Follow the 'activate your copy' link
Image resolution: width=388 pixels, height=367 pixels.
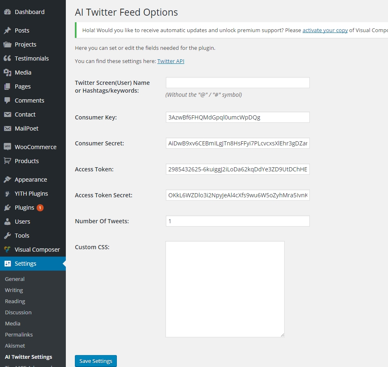[x=325, y=30]
